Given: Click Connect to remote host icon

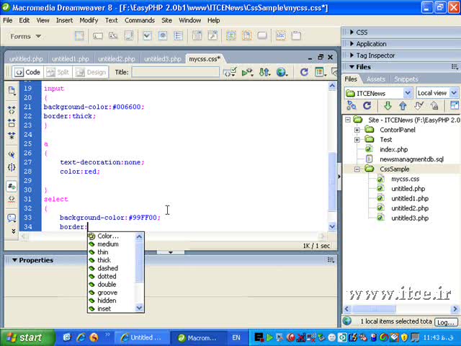Looking at the screenshot, I should click(x=352, y=105).
